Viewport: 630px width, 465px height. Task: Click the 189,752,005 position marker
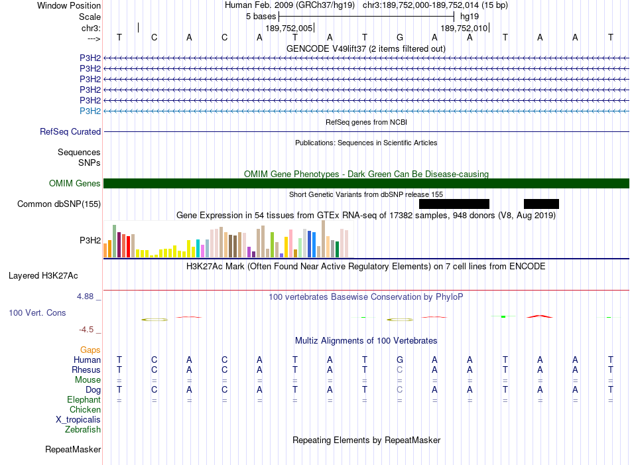(289, 28)
